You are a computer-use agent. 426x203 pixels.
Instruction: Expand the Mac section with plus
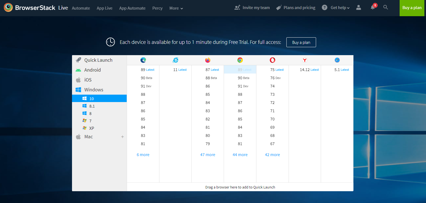[x=123, y=137]
